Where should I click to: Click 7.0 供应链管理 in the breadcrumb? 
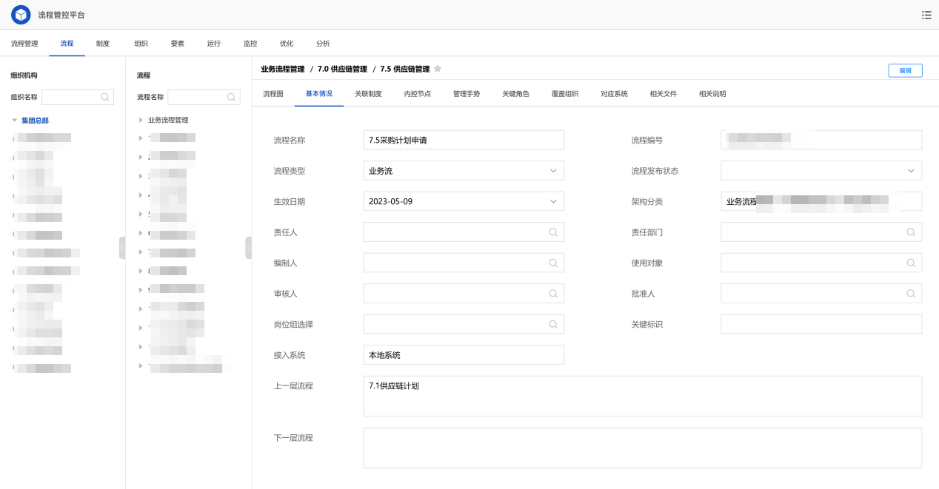point(342,69)
